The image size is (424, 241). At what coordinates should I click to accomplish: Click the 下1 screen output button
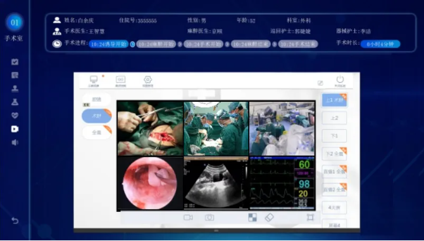coord(334,136)
